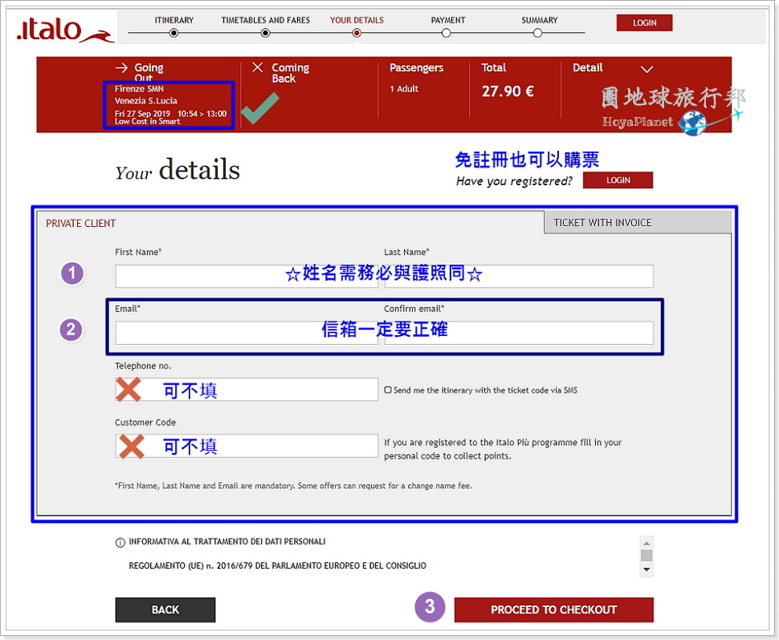779x640 pixels.
Task: Focus the Customer Code field
Action: pos(247,446)
